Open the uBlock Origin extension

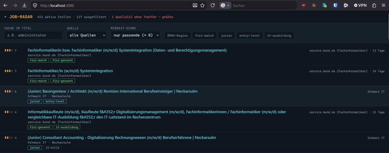point(303,5)
